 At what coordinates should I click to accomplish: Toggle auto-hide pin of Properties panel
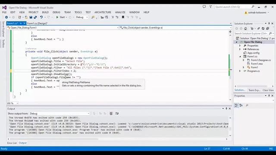(x=269, y=96)
